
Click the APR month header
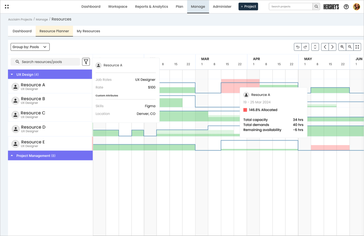point(257,59)
